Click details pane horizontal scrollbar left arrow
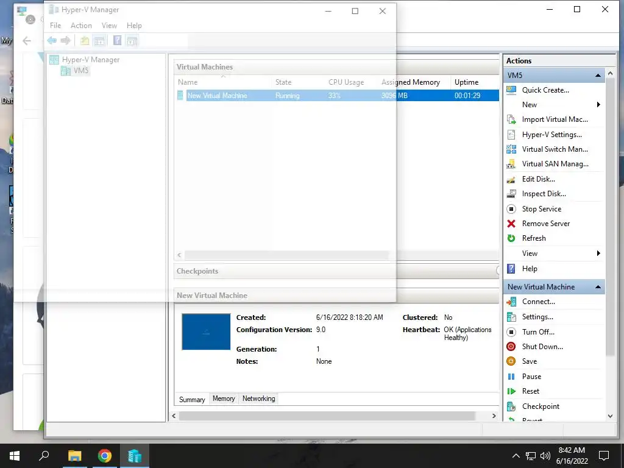 pos(174,416)
